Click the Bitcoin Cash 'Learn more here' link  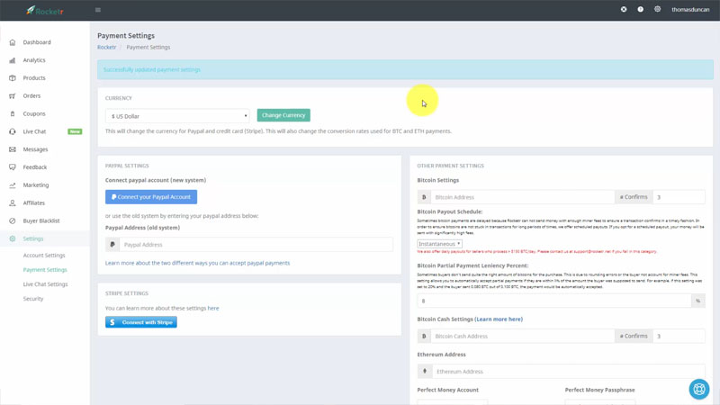point(499,319)
